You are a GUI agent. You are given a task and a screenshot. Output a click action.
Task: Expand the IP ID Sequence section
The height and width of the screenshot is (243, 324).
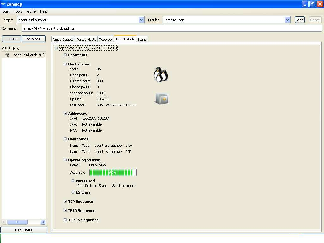(65, 210)
